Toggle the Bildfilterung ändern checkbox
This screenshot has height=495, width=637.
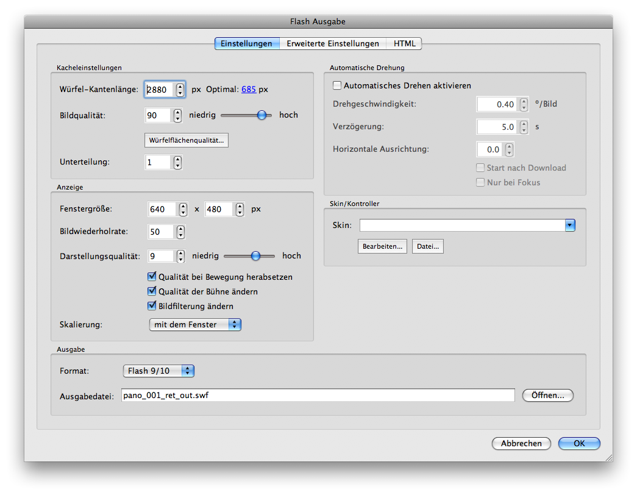pos(152,306)
